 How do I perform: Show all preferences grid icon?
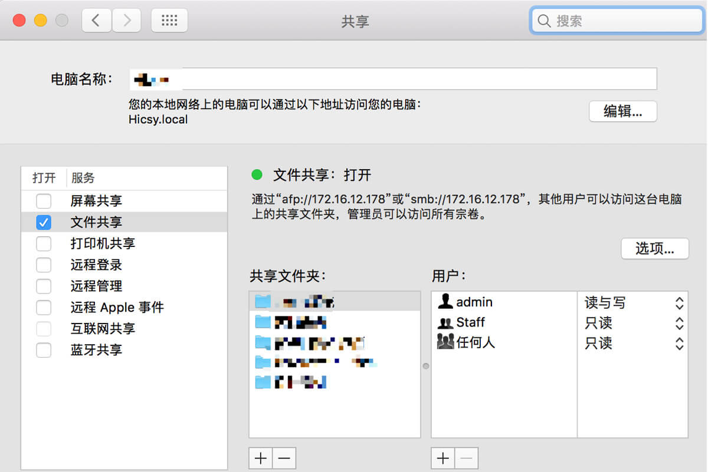point(169,21)
